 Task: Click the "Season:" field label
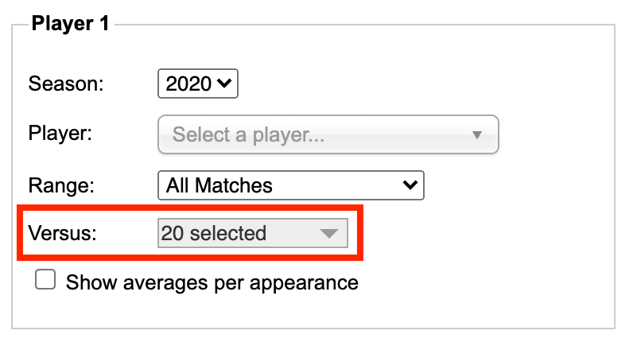click(x=66, y=84)
